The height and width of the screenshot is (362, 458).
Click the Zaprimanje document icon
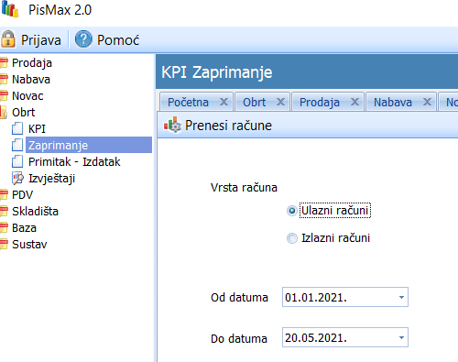(17, 145)
